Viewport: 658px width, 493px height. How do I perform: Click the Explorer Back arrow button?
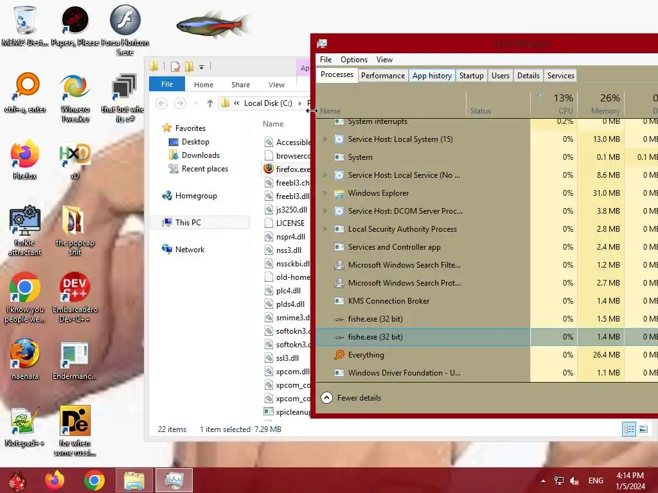pyautogui.click(x=161, y=103)
